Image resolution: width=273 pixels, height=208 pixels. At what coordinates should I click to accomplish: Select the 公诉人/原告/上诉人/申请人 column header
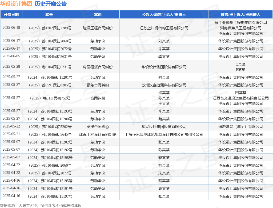click(x=164, y=15)
